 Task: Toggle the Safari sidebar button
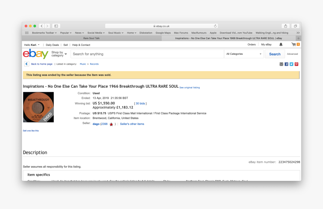(56, 26)
